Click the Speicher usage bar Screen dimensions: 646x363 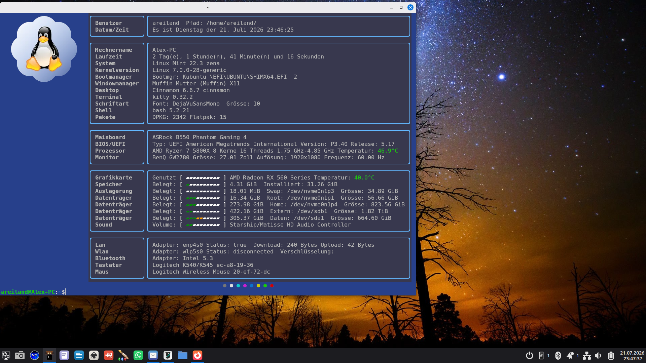click(203, 185)
